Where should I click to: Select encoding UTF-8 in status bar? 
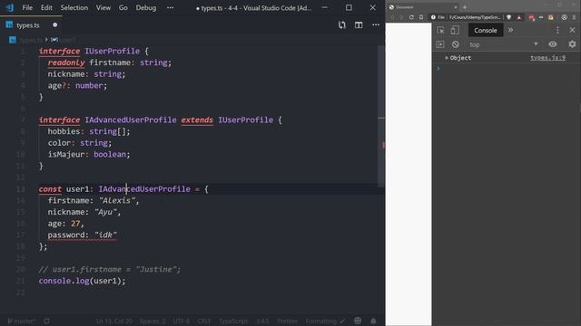click(182, 321)
